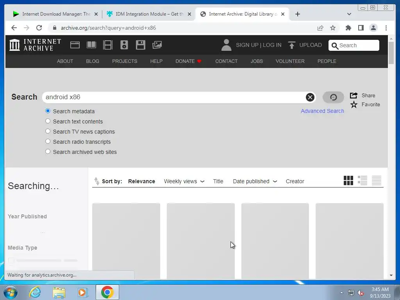Open the PEOPLE menu item
The width and height of the screenshot is (400, 300).
click(x=327, y=61)
